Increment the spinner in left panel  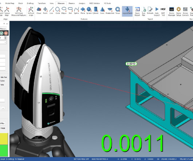pyautogui.click(x=5, y=37)
